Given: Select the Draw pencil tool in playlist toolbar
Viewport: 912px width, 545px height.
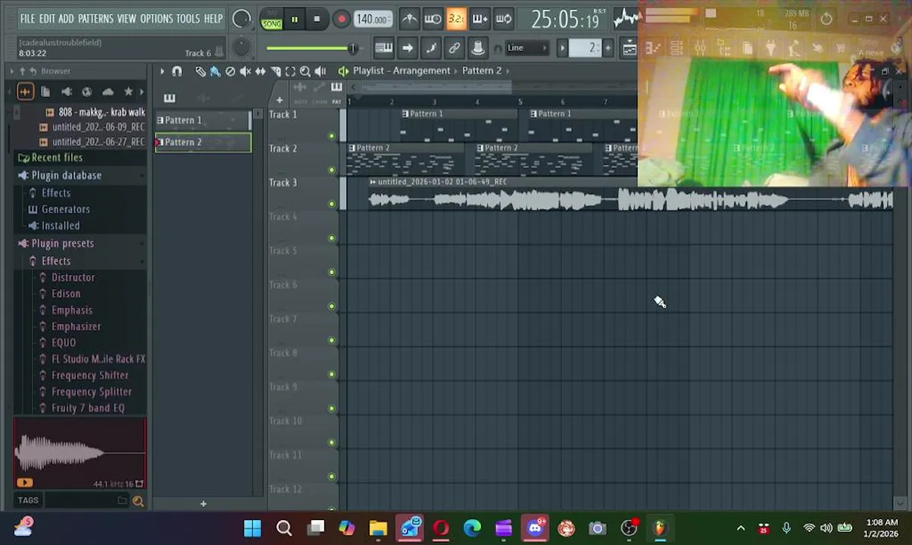Looking at the screenshot, I should point(200,71).
